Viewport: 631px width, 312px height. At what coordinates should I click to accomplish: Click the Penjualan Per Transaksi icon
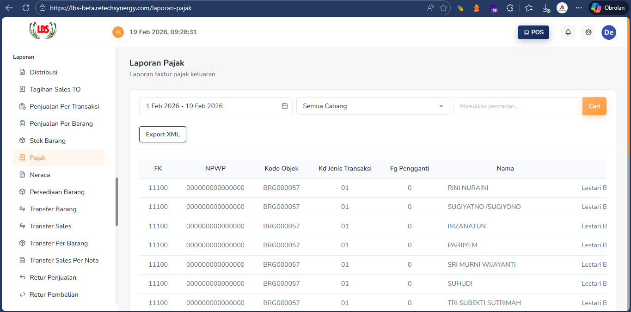[x=22, y=106]
